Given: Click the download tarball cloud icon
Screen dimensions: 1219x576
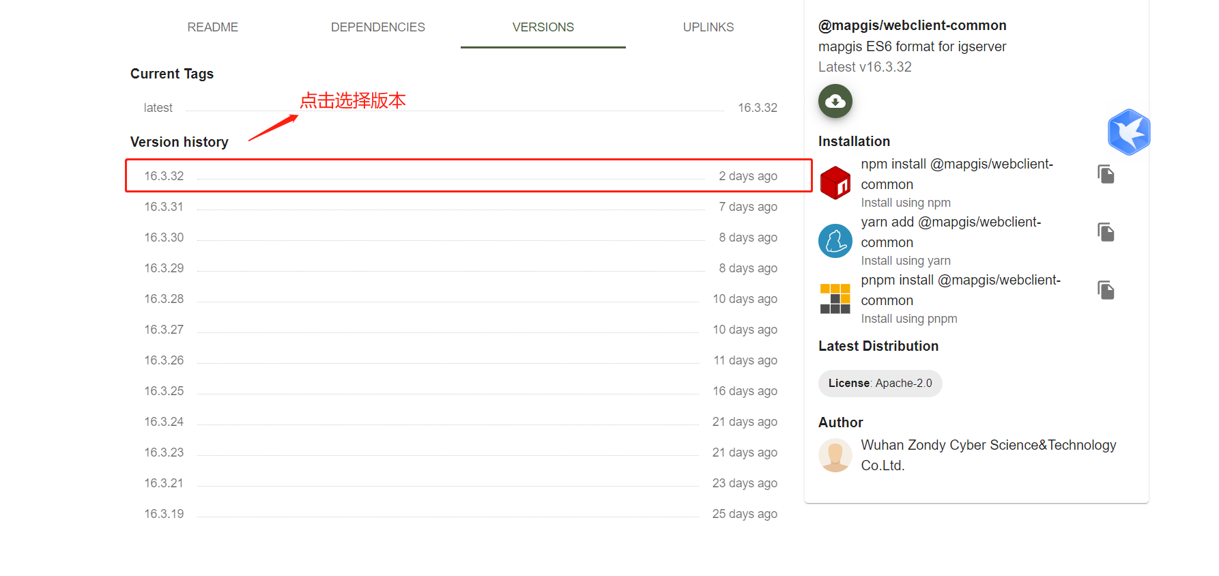Looking at the screenshot, I should (x=835, y=101).
